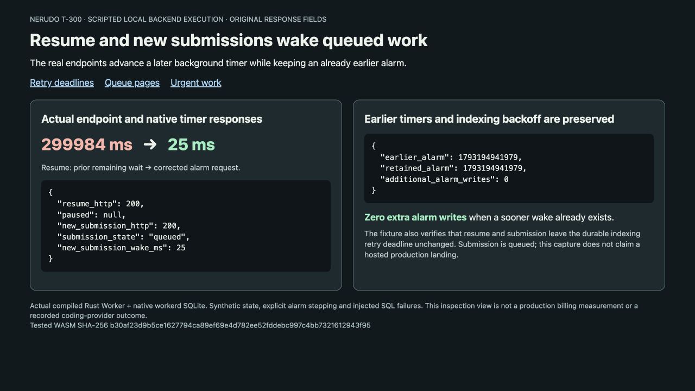Click the green "Zero extra alarm writes" text
This screenshot has height=391, width=695.
click(415, 217)
